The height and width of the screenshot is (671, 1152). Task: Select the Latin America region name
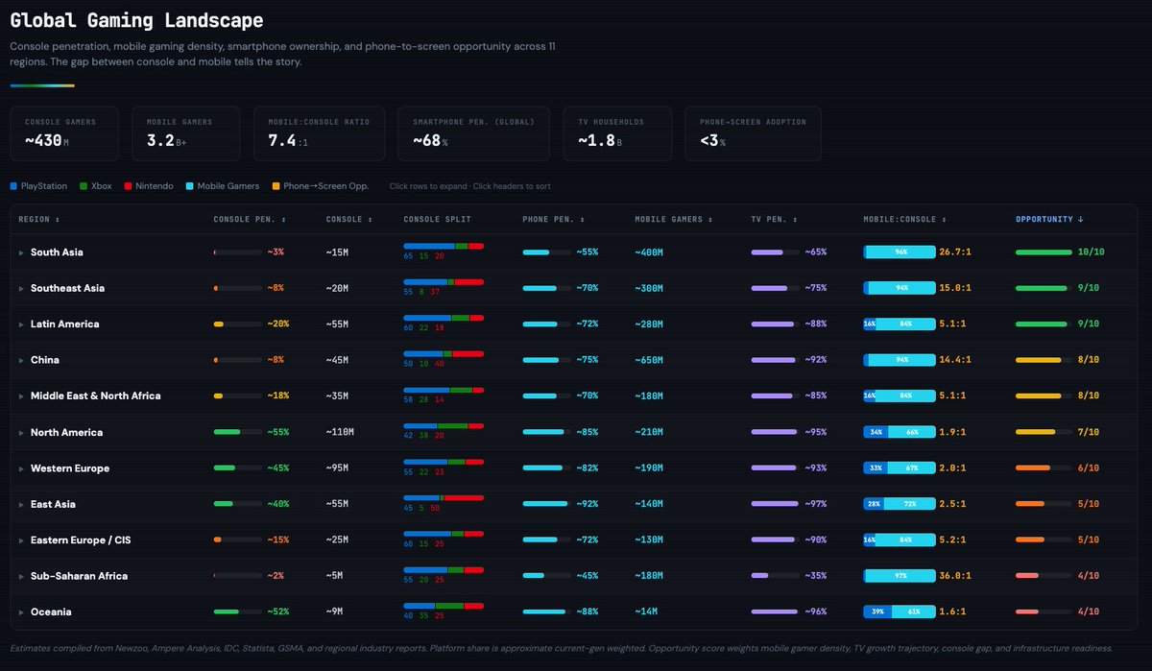click(65, 324)
